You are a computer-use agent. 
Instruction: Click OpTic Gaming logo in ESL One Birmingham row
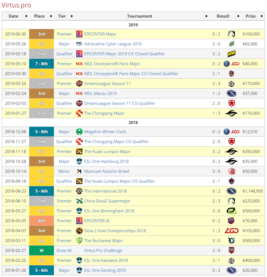(x=232, y=211)
